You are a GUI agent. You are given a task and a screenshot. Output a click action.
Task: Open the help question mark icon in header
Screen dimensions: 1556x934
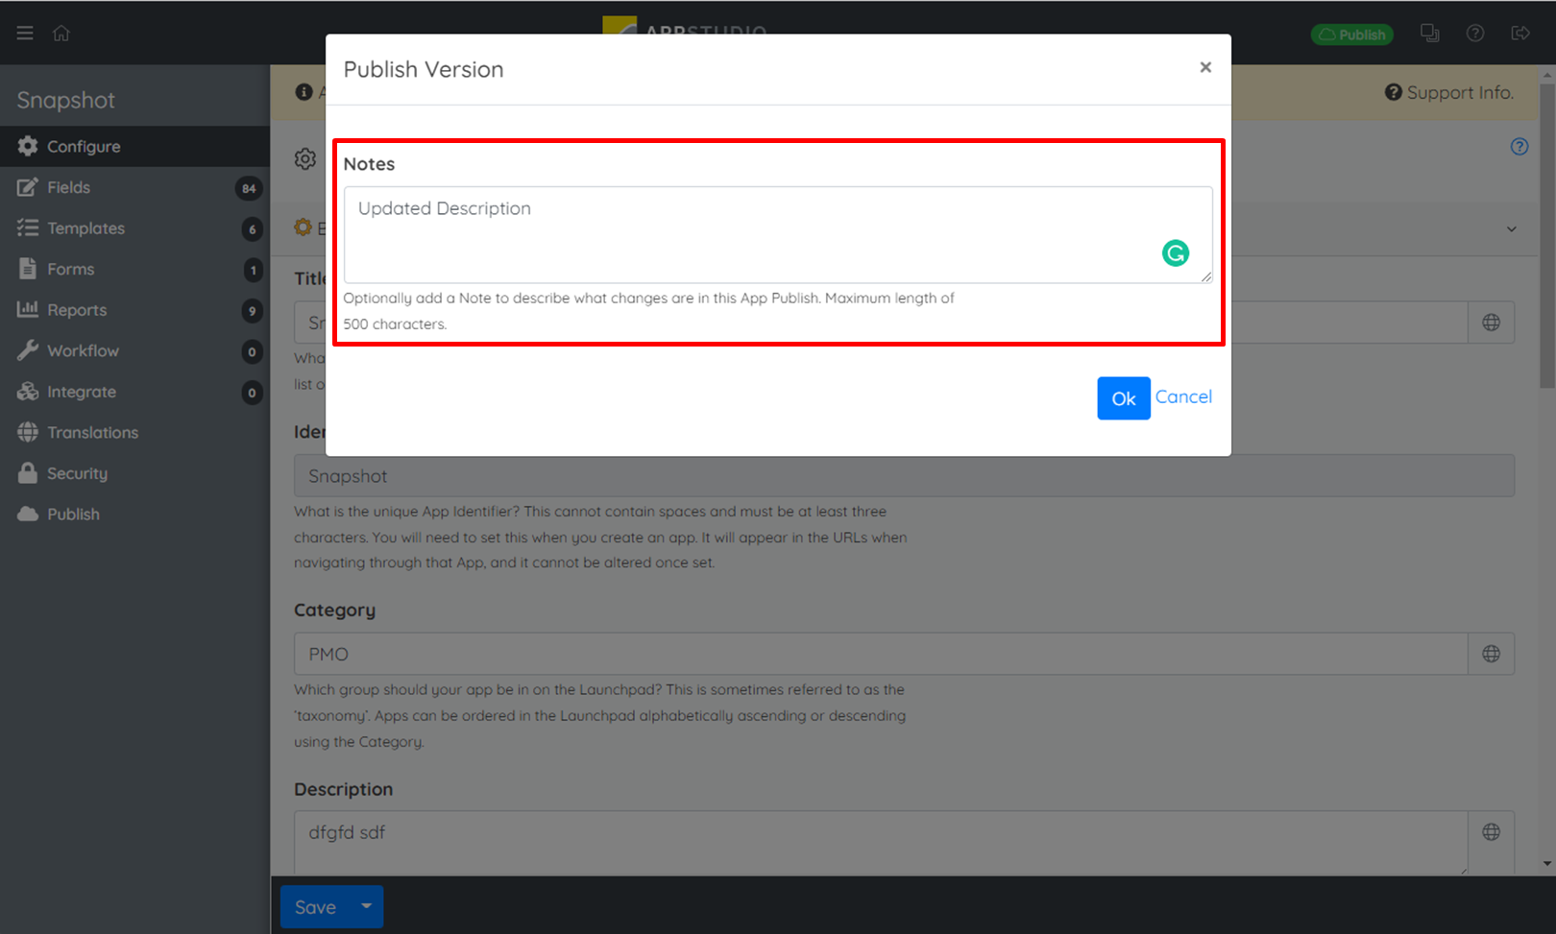click(1475, 34)
